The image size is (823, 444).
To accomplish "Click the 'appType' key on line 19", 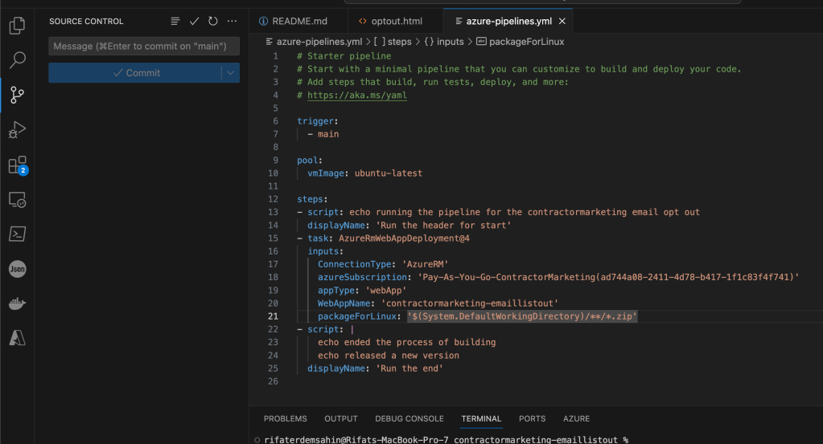I will [x=336, y=290].
